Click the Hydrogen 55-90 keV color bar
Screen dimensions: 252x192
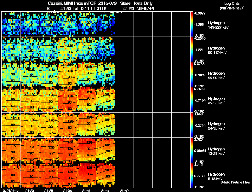pos(192,74)
